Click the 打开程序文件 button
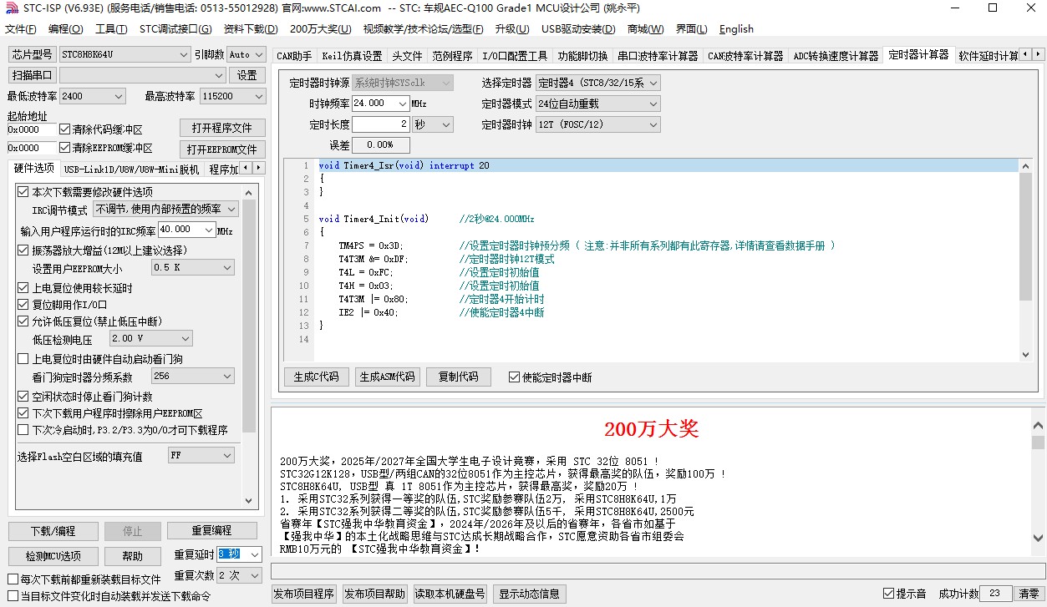The width and height of the screenshot is (1047, 607). click(222, 128)
